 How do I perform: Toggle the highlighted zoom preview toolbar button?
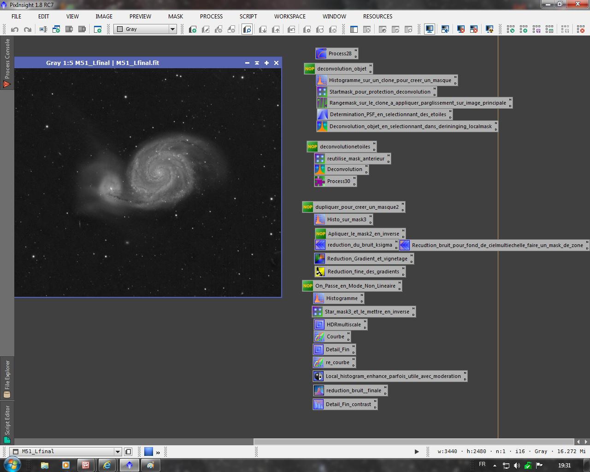click(247, 29)
